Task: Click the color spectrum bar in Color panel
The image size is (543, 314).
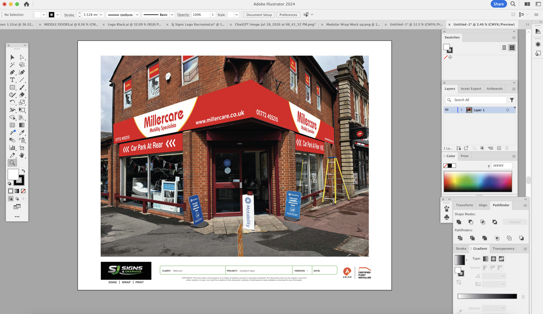Action: 478,182
